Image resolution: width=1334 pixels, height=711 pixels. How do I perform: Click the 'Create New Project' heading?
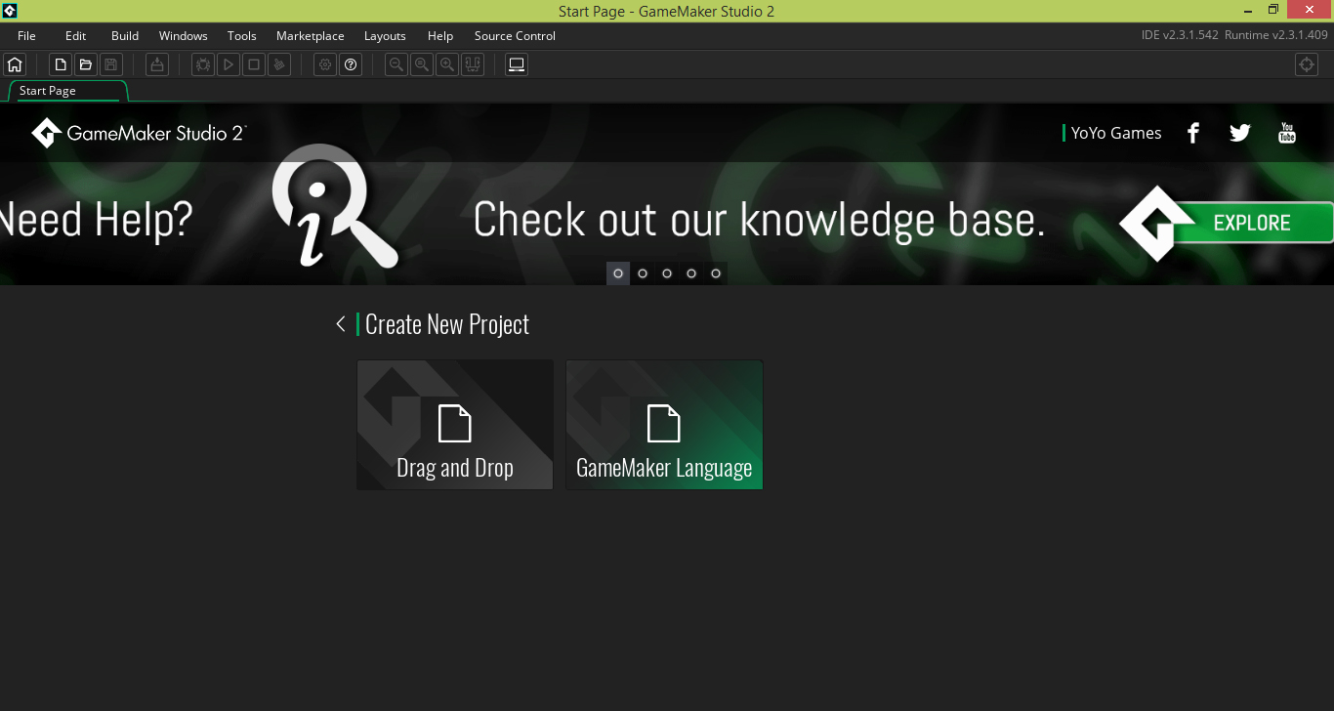click(x=447, y=324)
